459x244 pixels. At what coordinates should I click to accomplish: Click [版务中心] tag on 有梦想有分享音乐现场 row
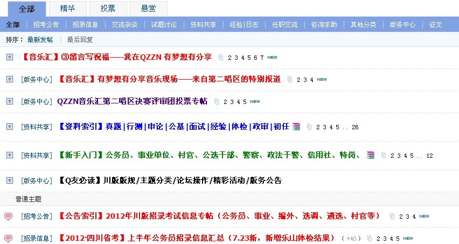pyautogui.click(x=37, y=80)
